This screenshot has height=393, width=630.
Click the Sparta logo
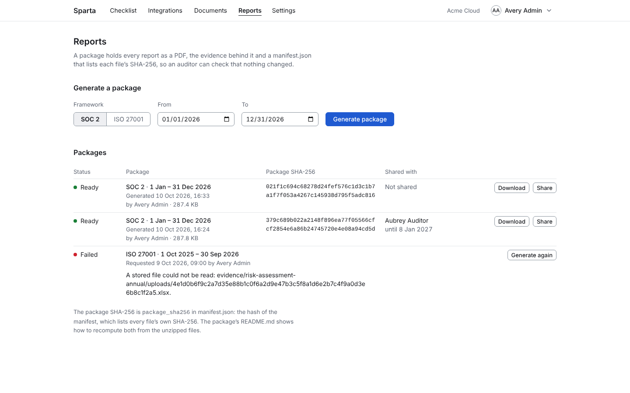pyautogui.click(x=84, y=10)
